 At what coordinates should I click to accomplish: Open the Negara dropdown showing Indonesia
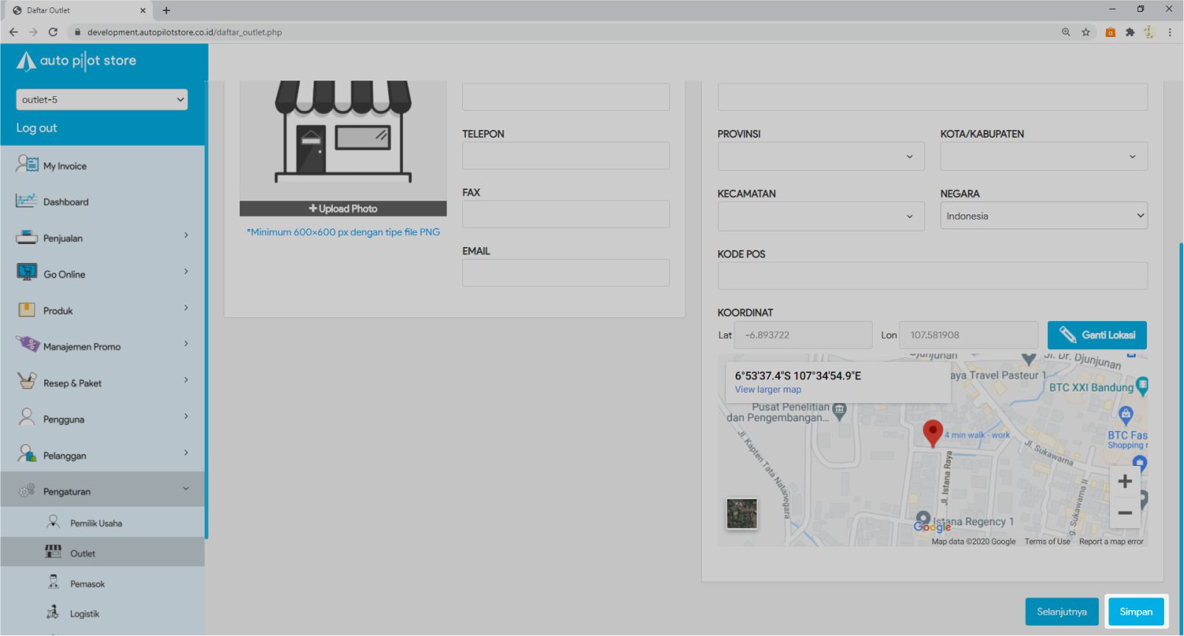pos(1043,216)
